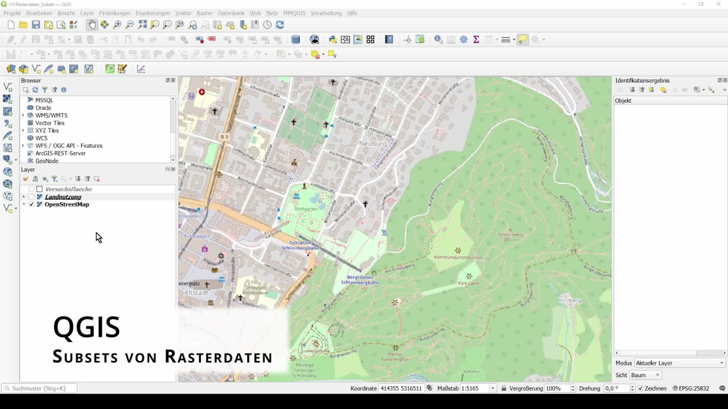
Task: Toggle the scale lock icon beside Vergrößerung
Action: point(504,388)
